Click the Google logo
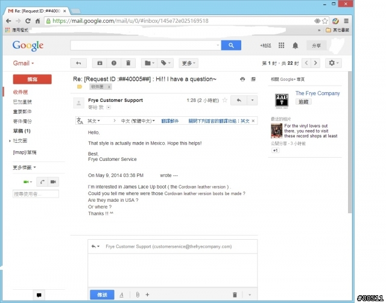This screenshot has width=386, height=303. (28, 46)
